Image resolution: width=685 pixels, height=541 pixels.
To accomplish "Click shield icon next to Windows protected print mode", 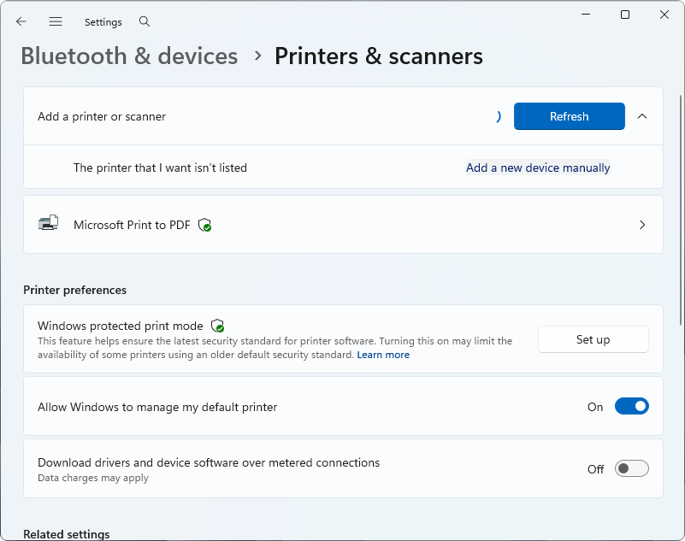I will [217, 326].
